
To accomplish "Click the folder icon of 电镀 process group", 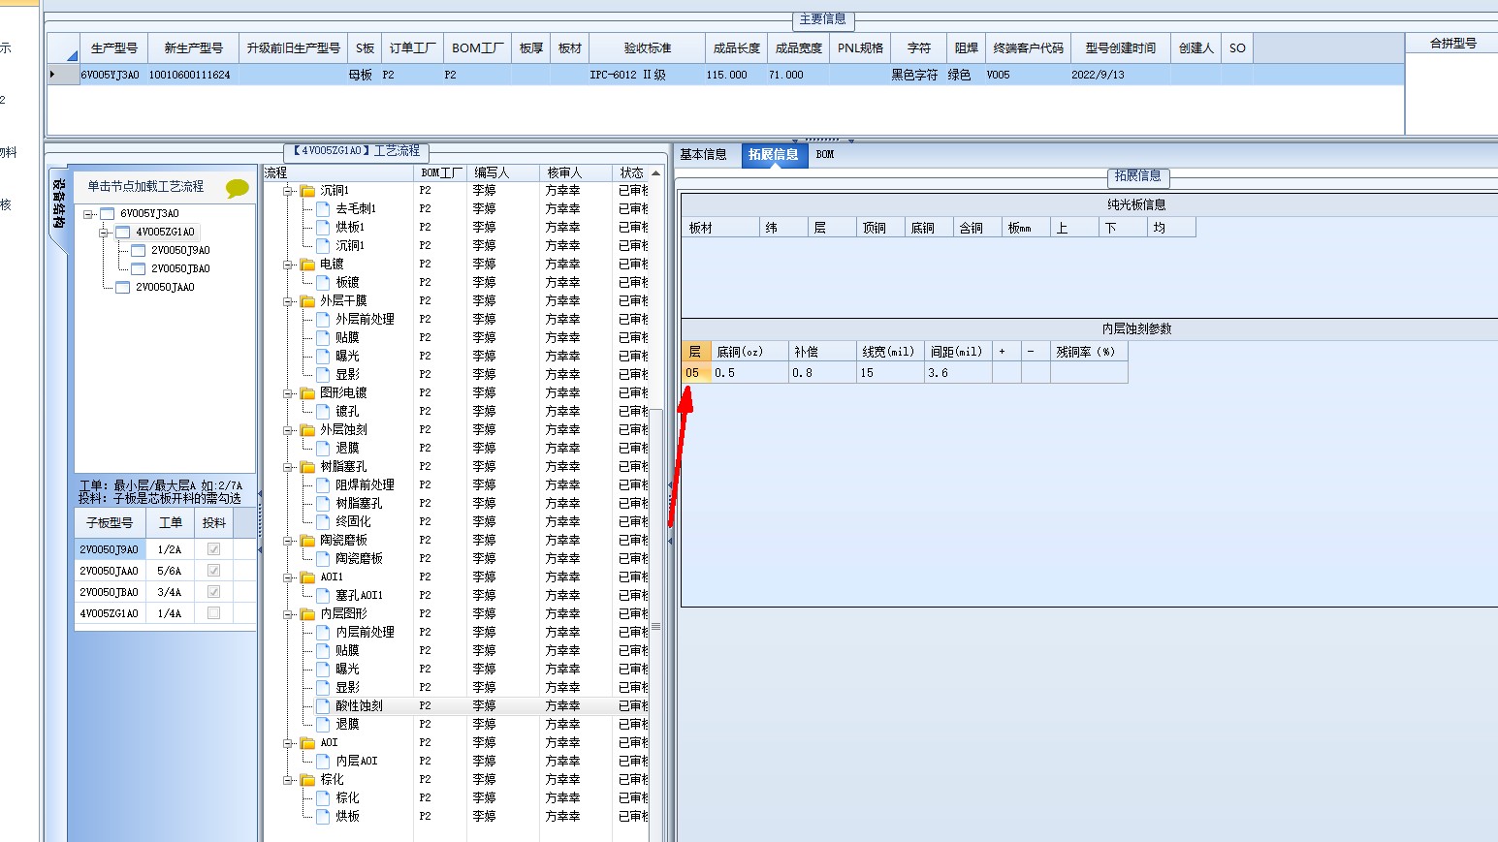I will pos(307,265).
